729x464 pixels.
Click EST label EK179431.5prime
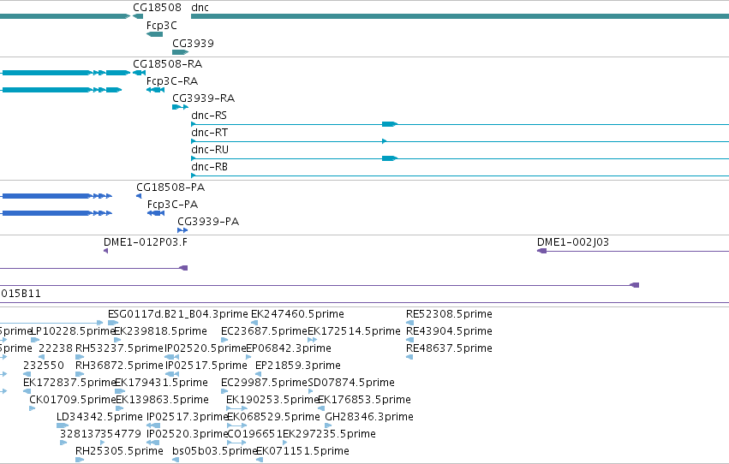[161, 383]
